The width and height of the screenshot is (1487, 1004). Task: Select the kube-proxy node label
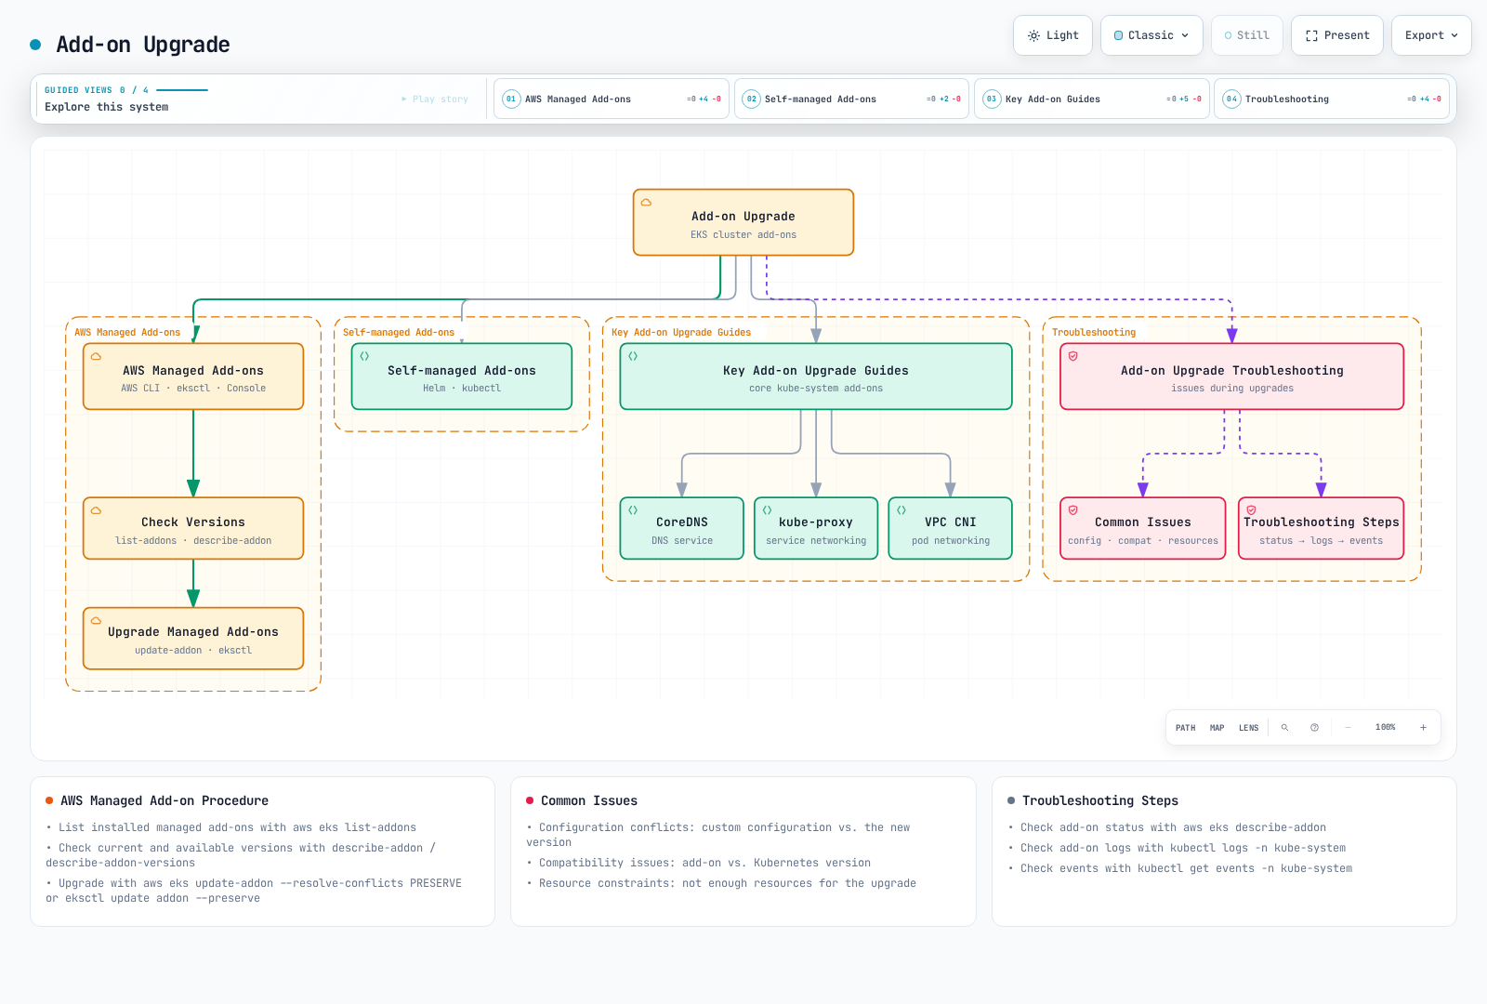pyautogui.click(x=816, y=522)
